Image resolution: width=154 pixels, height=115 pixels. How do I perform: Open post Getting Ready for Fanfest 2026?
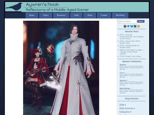[x=129, y=47]
